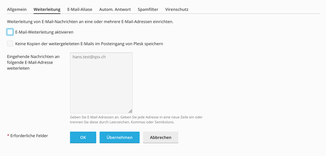
Task: Enable the E-Mail-Weiterleitung aktivieren checkbox
Action: 10,32
